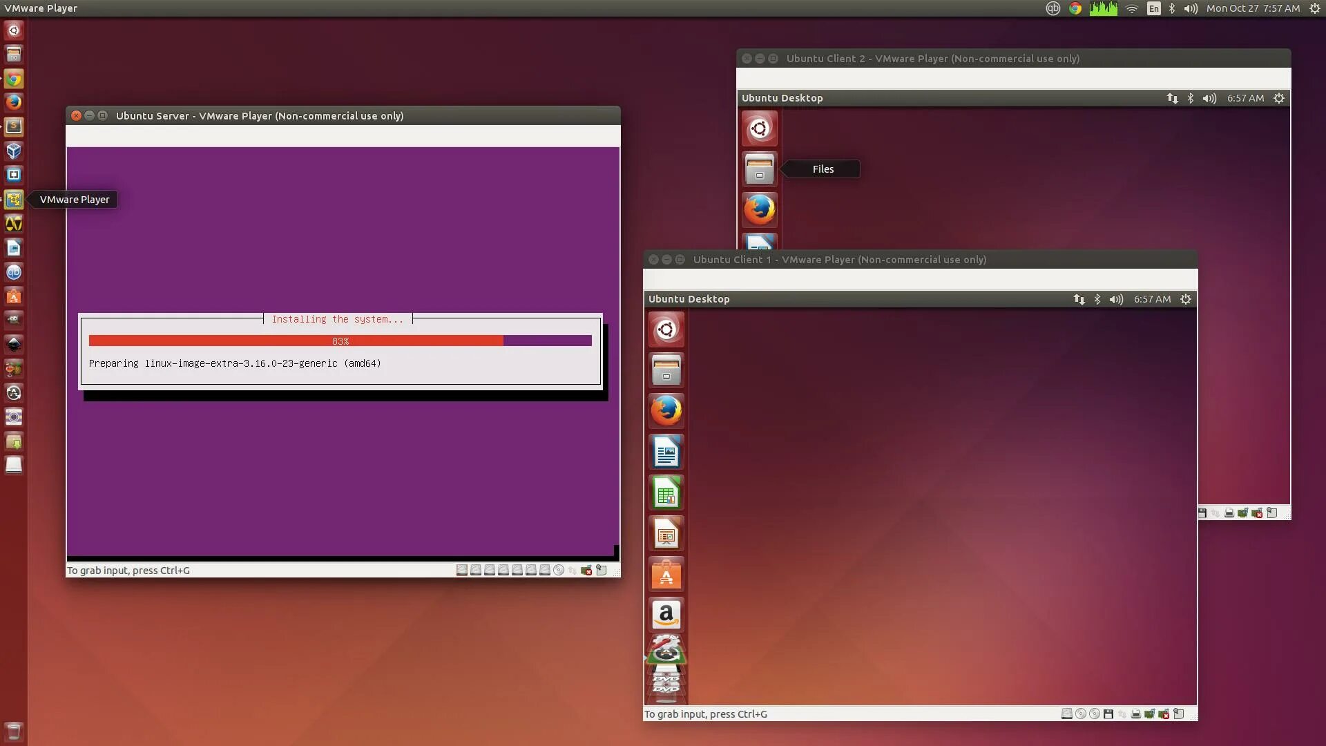Screen dimensions: 1326x746
Task: Click the printer device icon in Client 1 status bar
Action: click(x=1135, y=714)
